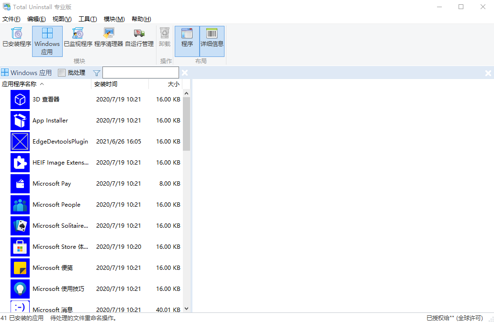
Task: Sort by 大小 column header
Action: coord(166,84)
